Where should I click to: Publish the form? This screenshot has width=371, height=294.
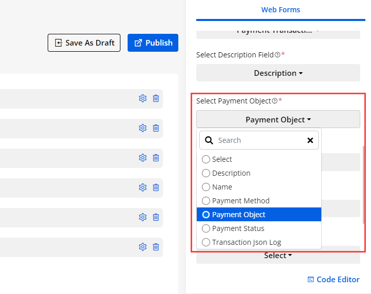pos(153,43)
